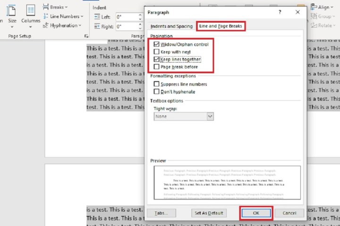Click the Hyphenation icon
The height and width of the screenshot is (226, 340).
pyautogui.click(x=46, y=25)
